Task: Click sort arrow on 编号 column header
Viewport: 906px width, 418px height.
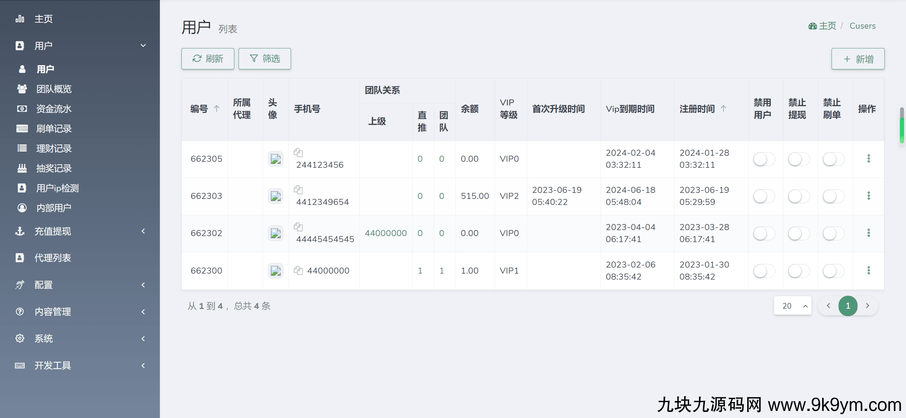Action: click(217, 109)
